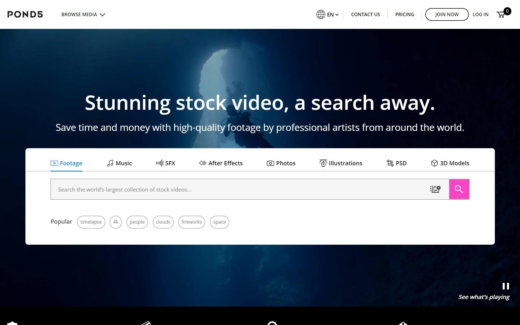The image size is (520, 325).
Task: Open the 3D Models tab
Action: (450, 163)
